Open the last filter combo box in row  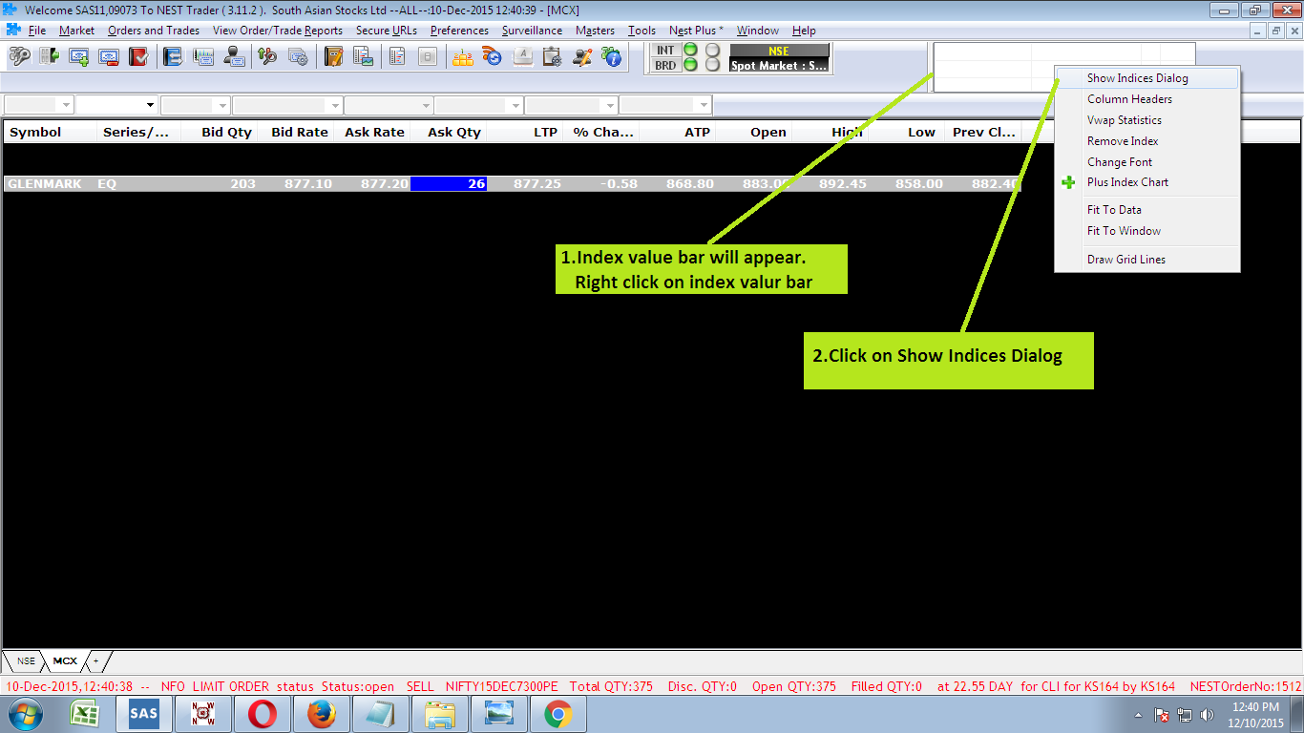(665, 105)
